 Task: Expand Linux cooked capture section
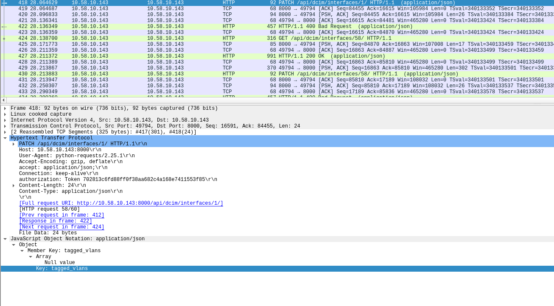click(x=5, y=114)
